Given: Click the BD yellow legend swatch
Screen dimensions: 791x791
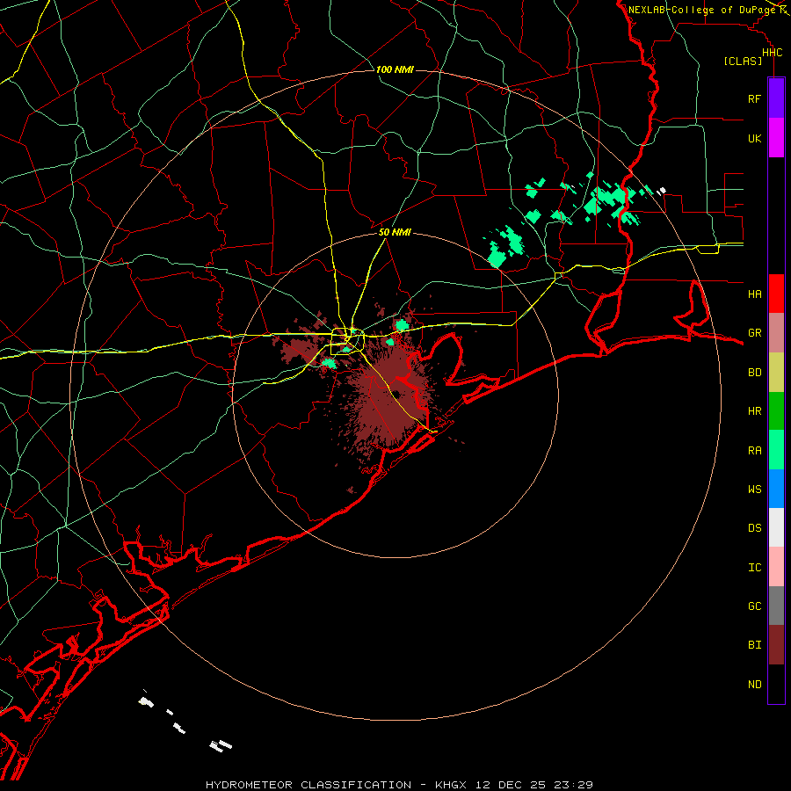Looking at the screenshot, I should pyautogui.click(x=776, y=372).
